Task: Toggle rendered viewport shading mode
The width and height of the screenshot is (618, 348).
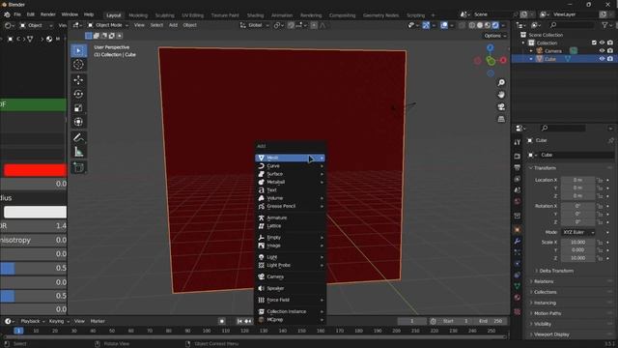Action: tap(495, 25)
